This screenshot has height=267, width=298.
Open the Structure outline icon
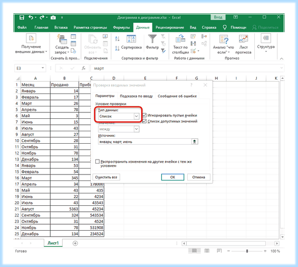(266, 38)
